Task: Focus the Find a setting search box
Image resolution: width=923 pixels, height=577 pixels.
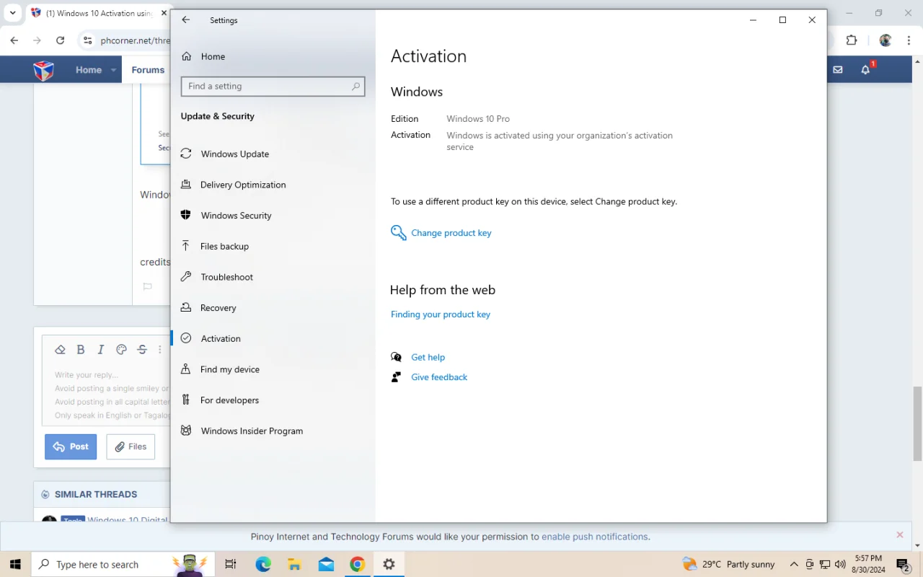Action: click(273, 87)
